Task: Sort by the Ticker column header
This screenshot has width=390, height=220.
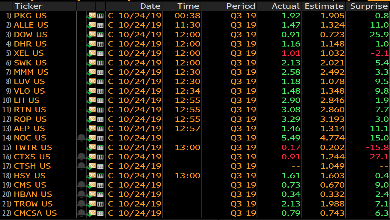Action: 28,6
